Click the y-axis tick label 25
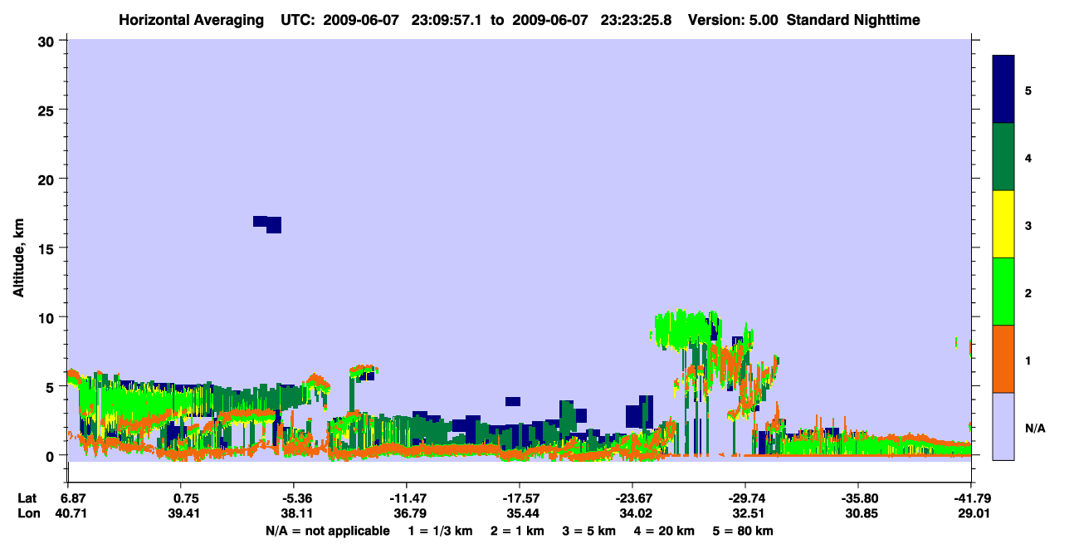1079x554 pixels. pos(47,110)
